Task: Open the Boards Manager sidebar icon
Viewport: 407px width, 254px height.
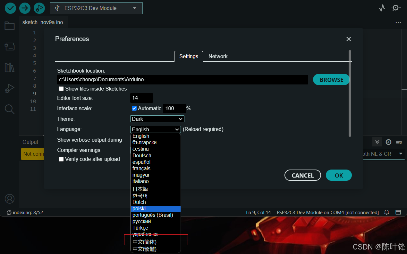Action: click(x=10, y=47)
